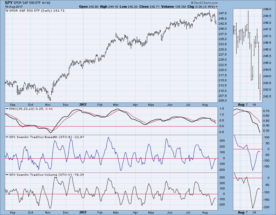Click the November 2016 price low on chart
This screenshot has width=276, height=215.
coord(50,100)
